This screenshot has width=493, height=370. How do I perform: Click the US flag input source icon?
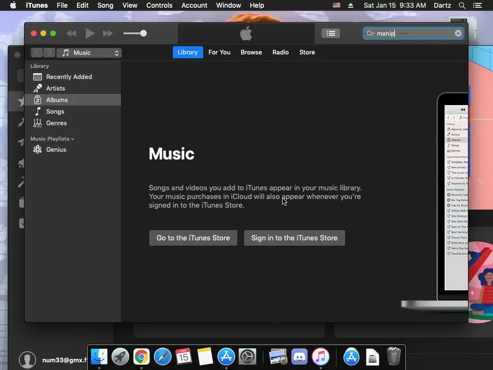tap(337, 5)
